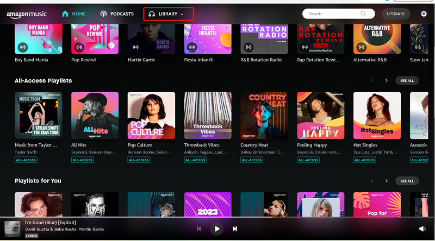Open the Country Heat playlist cover
Screen dimensions: 435x241
point(264,115)
